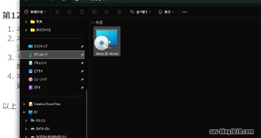Select PC in the navigation pane
The image size is (261, 138).
point(33,112)
